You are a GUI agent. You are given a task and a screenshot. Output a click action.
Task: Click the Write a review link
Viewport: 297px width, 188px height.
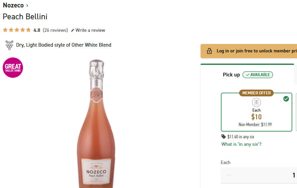90,30
